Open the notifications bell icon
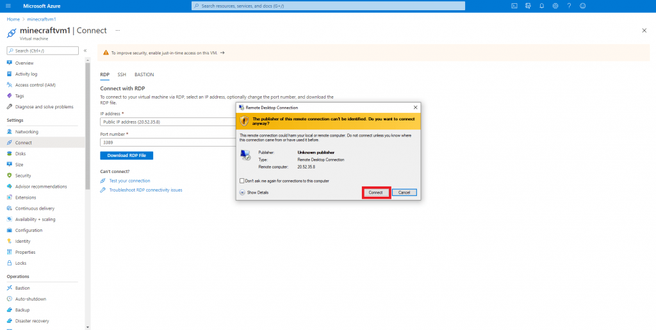The image size is (656, 330). [x=542, y=6]
